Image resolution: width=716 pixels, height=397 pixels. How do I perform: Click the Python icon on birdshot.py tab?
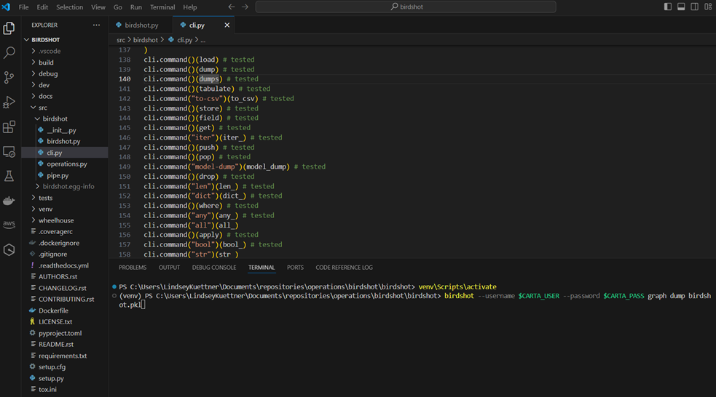point(119,25)
